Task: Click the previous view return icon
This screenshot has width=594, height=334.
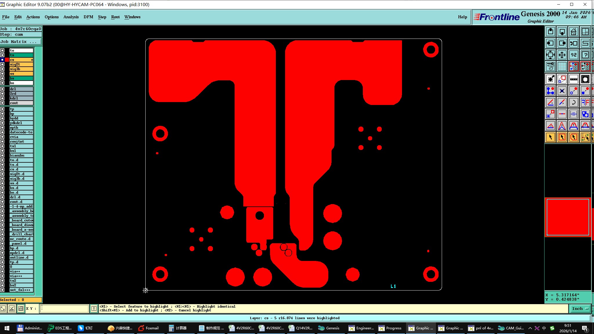Action: [x=573, y=43]
